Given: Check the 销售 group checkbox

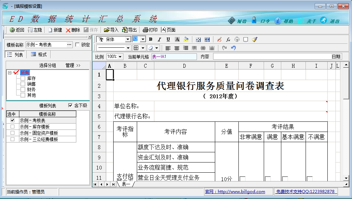Looking at the screenshot, I should pos(23,84).
